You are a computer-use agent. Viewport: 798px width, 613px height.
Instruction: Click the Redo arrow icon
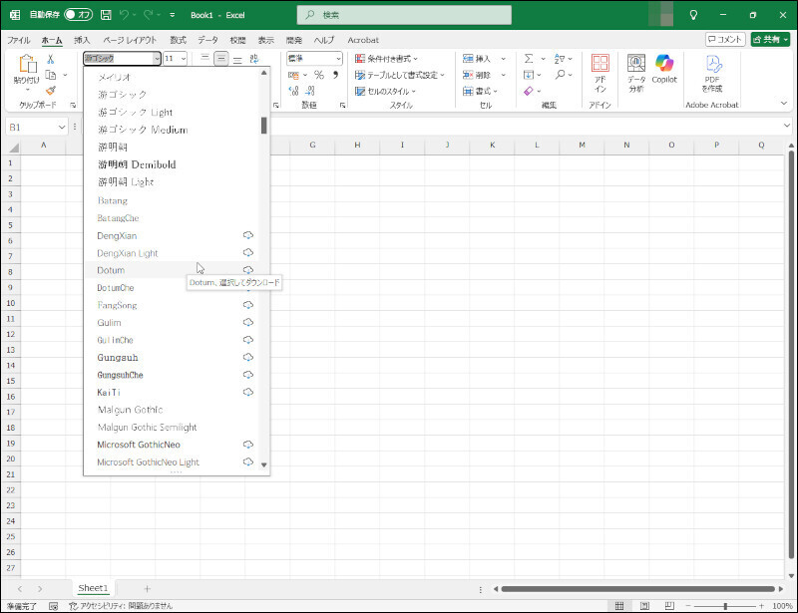coord(148,15)
